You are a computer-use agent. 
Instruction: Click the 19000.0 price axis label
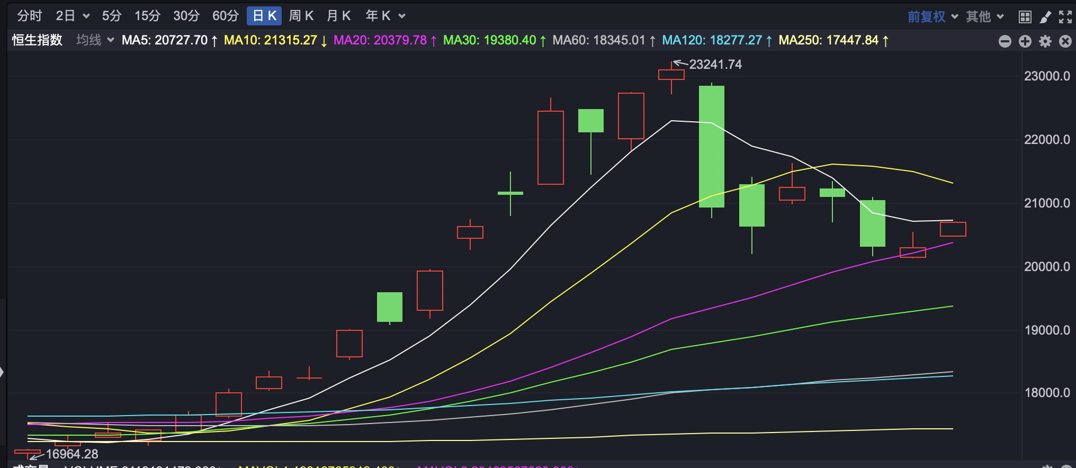[1047, 330]
